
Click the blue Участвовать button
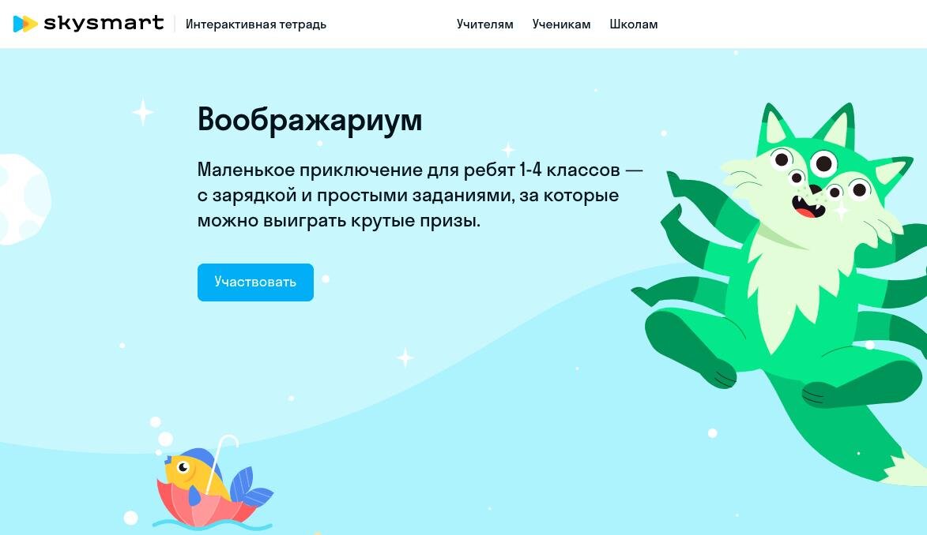tap(255, 282)
